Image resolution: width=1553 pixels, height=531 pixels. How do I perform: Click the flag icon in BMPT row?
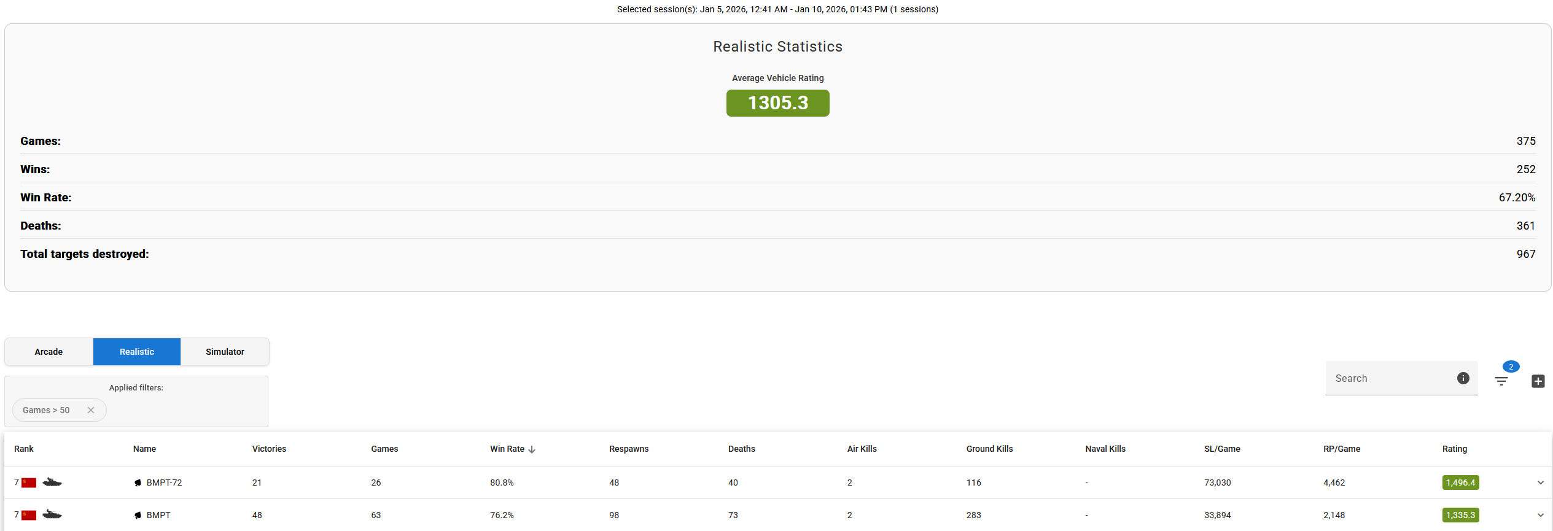tap(29, 515)
